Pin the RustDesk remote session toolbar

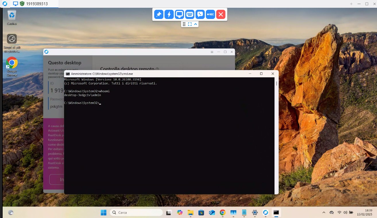click(158, 14)
